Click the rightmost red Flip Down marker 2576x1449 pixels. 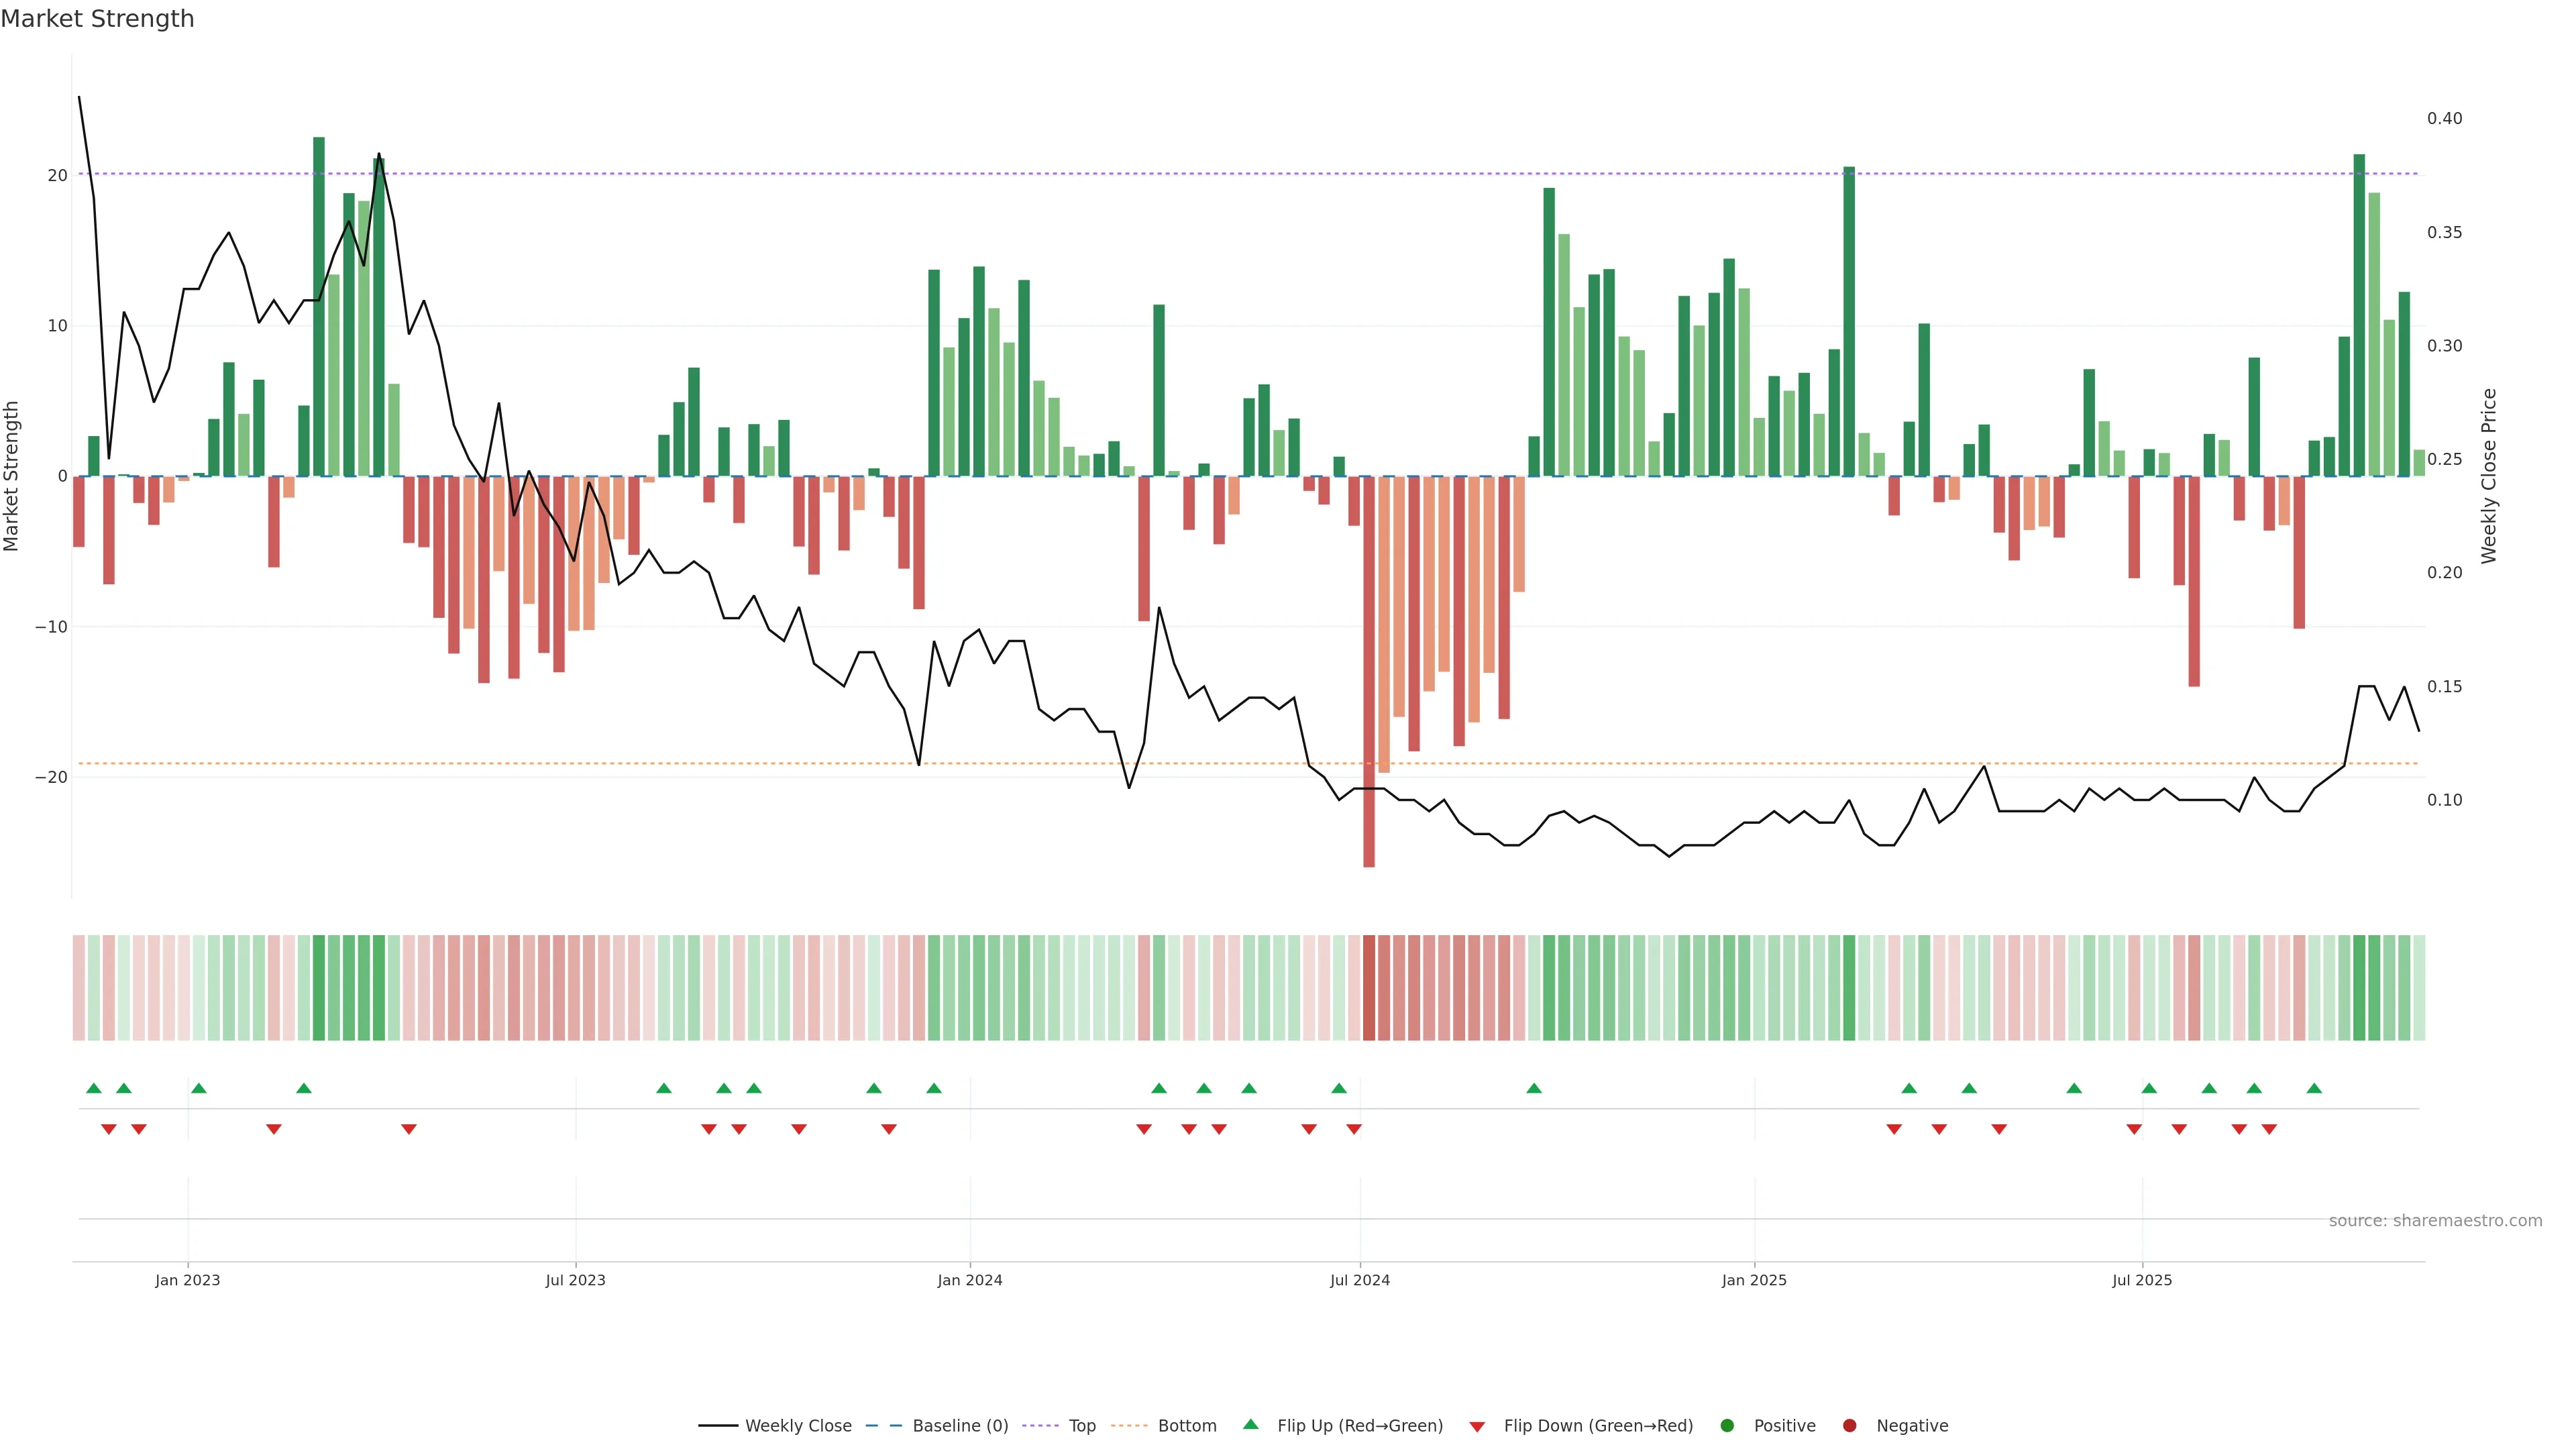[x=2269, y=1129]
